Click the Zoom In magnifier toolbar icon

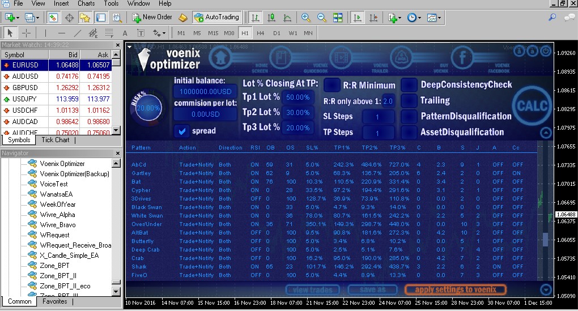point(306,18)
